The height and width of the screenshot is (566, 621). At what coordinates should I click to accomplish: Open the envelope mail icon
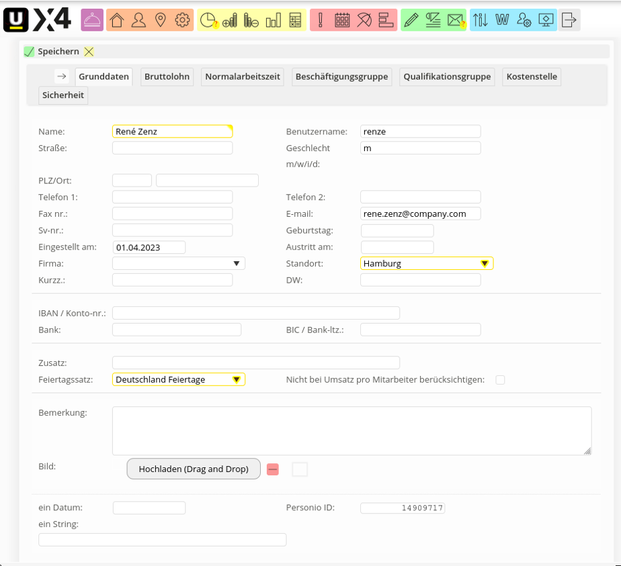[456, 20]
